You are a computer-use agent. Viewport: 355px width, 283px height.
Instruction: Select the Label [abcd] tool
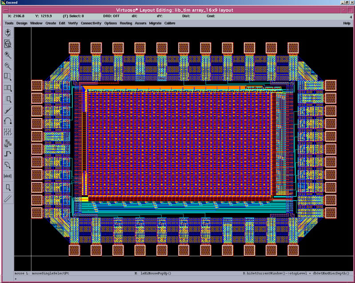pyautogui.click(x=8, y=176)
